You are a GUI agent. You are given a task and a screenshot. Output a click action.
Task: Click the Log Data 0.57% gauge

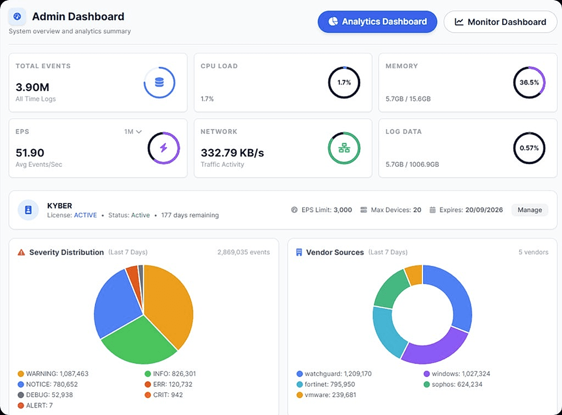point(529,148)
